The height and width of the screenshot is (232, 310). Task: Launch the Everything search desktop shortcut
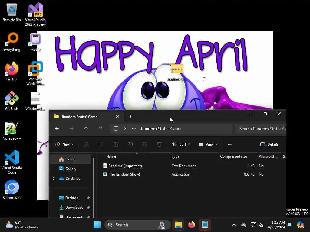coord(12,42)
